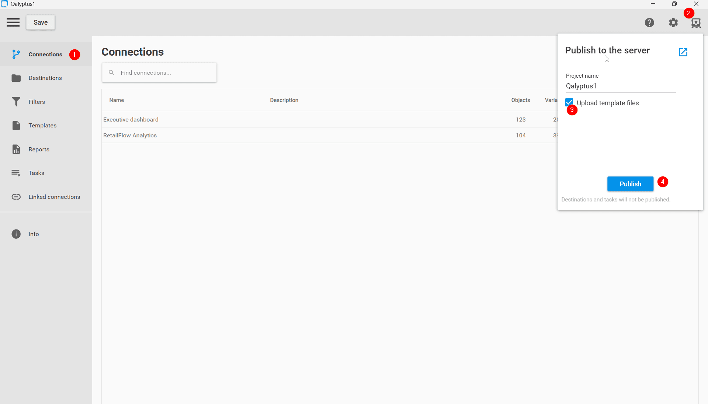Viewport: 708px width, 404px height.
Task: Open publish panel external link icon
Action: click(683, 52)
